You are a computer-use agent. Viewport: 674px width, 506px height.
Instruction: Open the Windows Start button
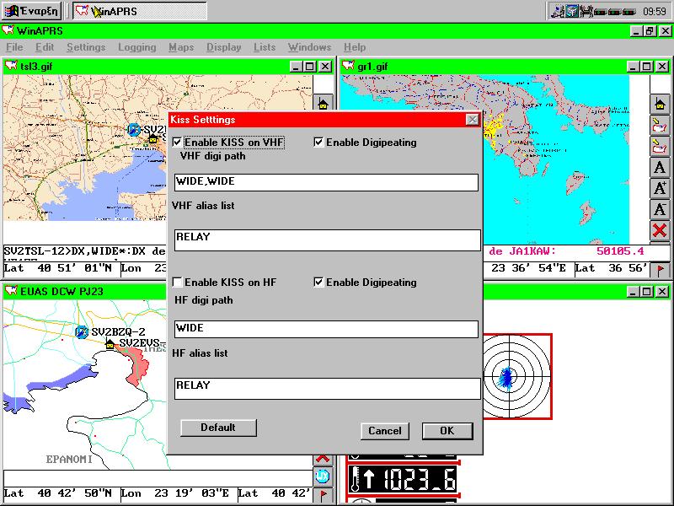[31, 11]
